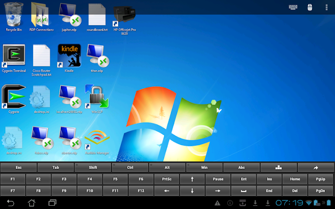Open the Cygwin Terminal shortcut
The height and width of the screenshot is (209, 335).
coord(13,57)
